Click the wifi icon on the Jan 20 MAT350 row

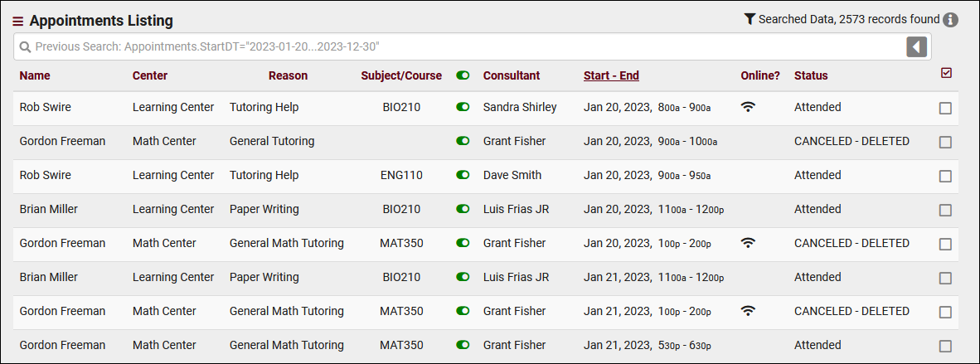tap(748, 243)
